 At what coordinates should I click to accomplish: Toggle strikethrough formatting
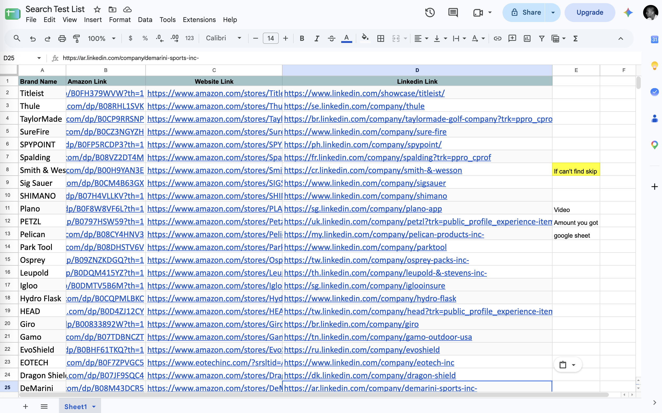coord(332,38)
